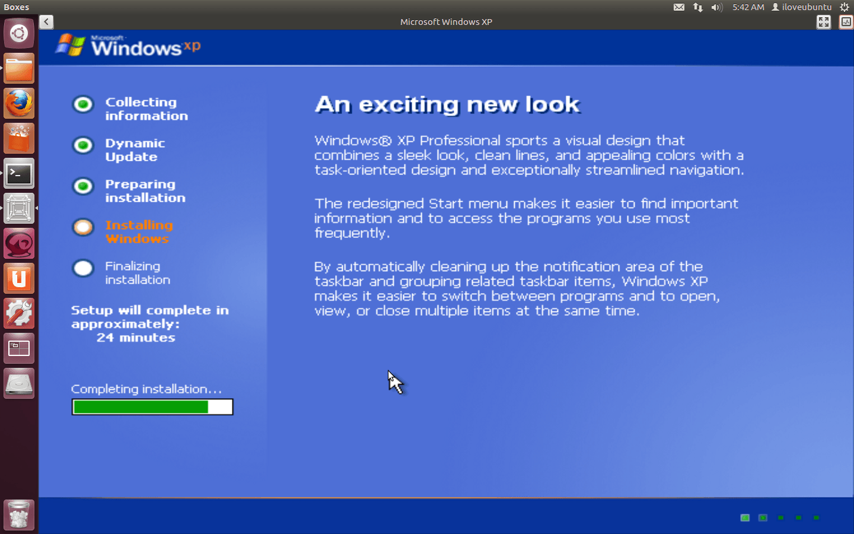Open the disk drive launcher icon
The image size is (854, 534).
tap(19, 383)
